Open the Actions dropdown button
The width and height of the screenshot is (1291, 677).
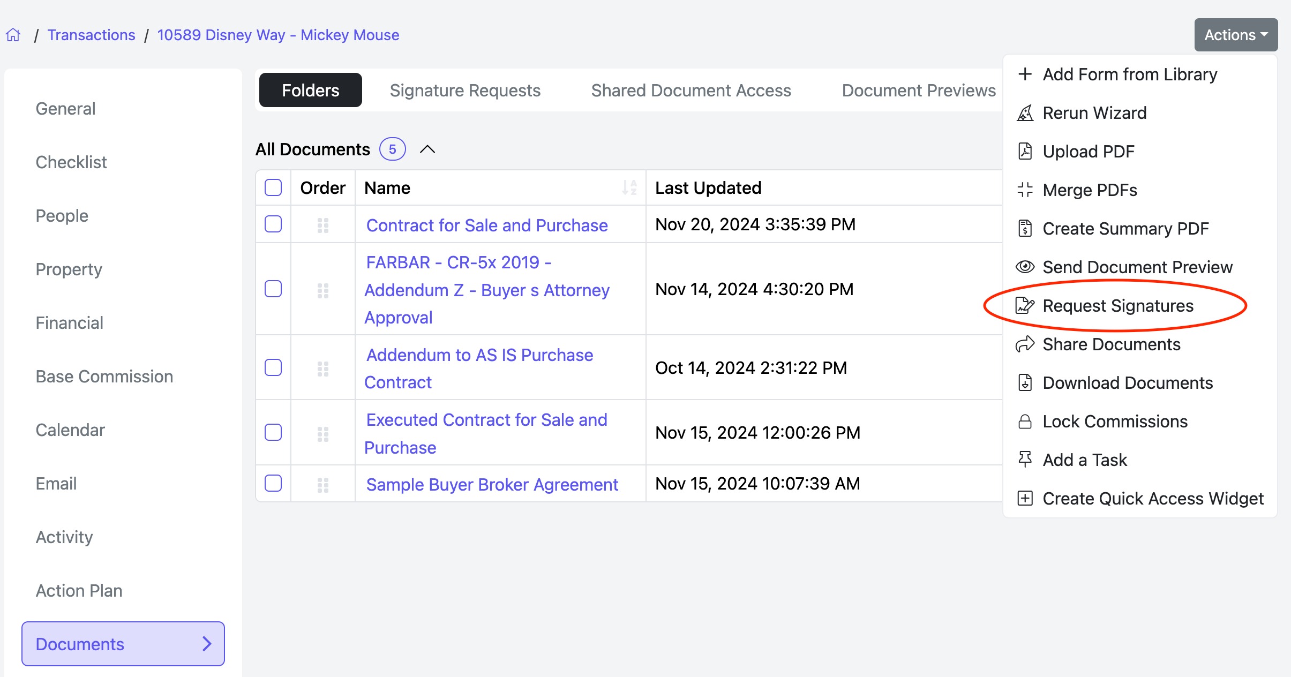(x=1235, y=35)
